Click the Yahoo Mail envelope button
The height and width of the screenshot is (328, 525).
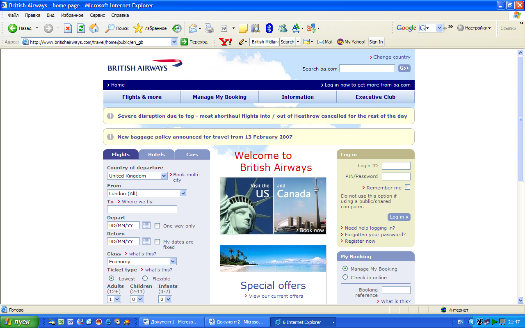(325, 42)
